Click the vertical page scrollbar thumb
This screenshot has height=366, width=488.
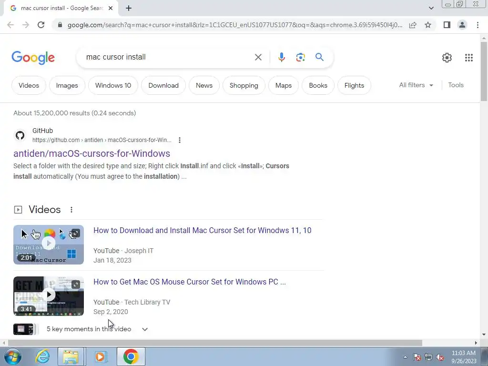tap(484, 71)
